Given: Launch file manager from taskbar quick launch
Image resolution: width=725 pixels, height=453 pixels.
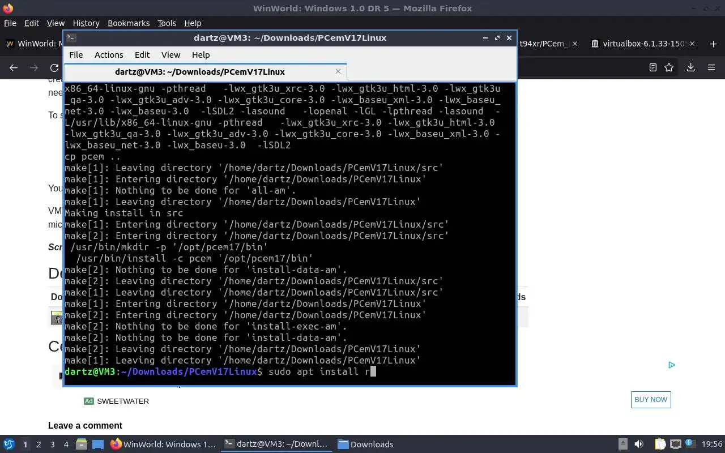Looking at the screenshot, I should click(82, 444).
